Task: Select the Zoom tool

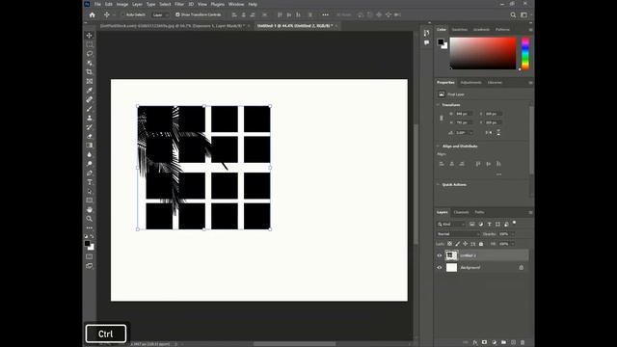Action: 90,219
